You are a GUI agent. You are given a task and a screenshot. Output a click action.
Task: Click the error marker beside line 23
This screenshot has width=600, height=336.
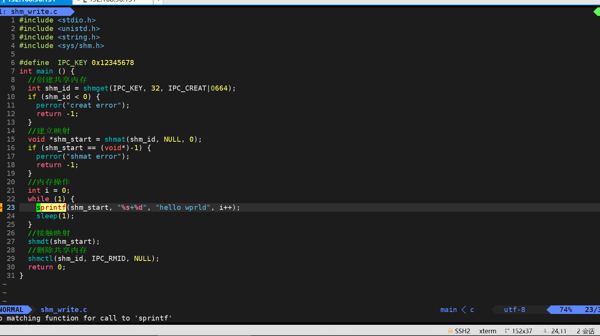click(x=1, y=207)
